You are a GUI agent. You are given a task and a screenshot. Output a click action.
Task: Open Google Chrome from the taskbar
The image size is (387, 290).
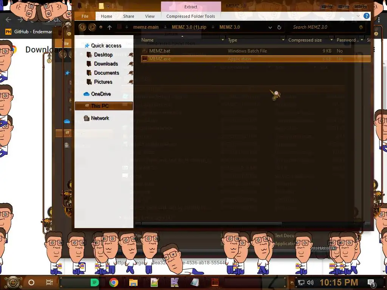click(114, 282)
